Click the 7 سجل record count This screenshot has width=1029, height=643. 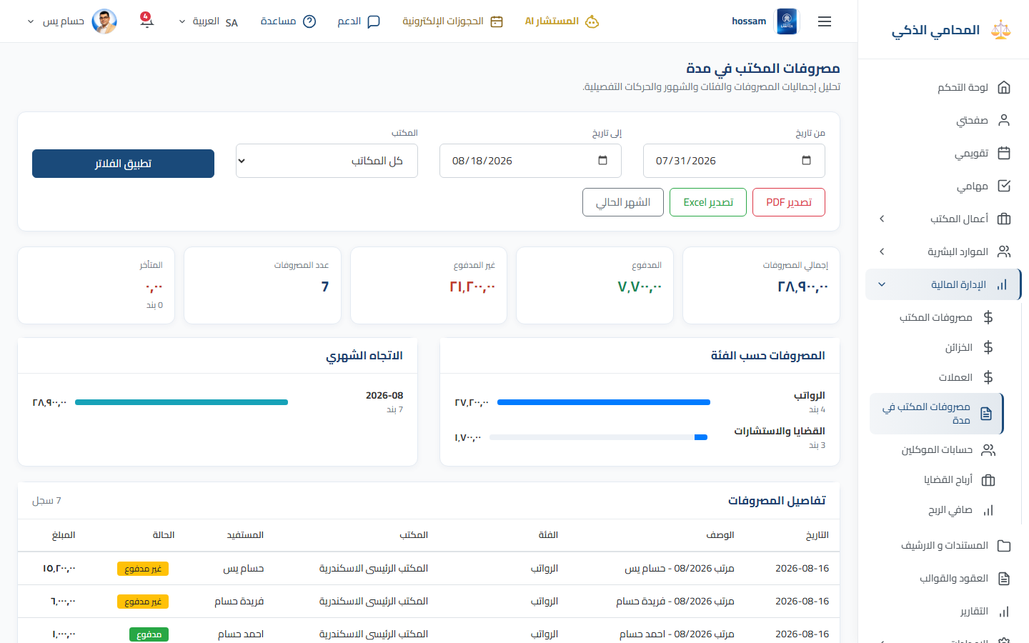pyautogui.click(x=46, y=501)
